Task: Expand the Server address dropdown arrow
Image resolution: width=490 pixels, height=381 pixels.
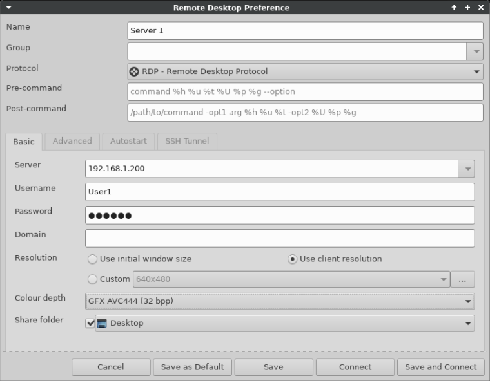Action: click(x=466, y=169)
